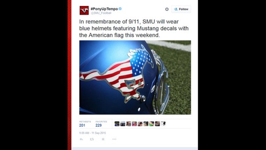The height and width of the screenshot is (150, 266).
Task: Click the last retweeter avatar thumbnail
Action: [163, 124]
